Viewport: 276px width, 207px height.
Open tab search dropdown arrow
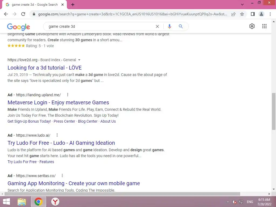click(242, 5)
